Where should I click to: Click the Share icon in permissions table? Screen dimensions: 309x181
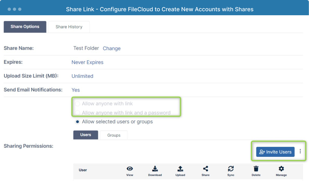coord(206,169)
